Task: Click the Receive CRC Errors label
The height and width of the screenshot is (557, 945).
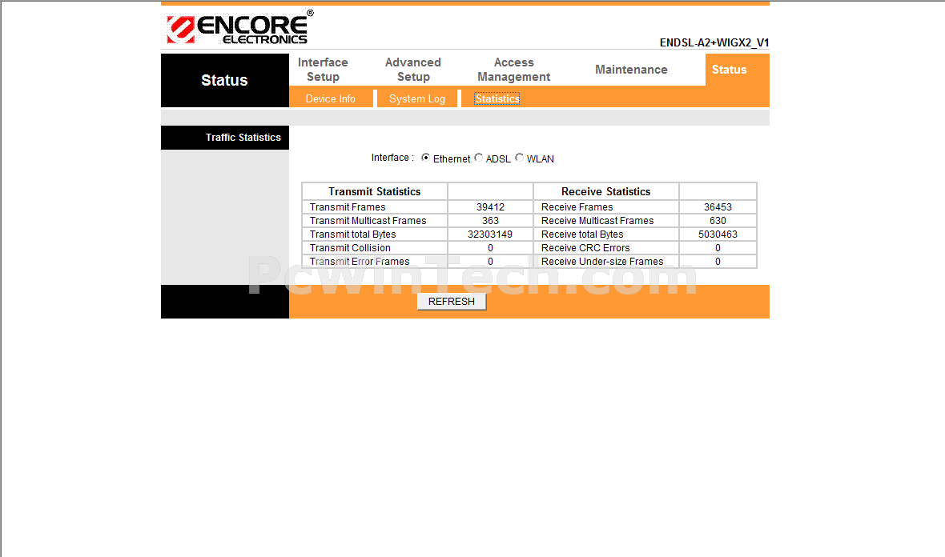Action: (585, 248)
